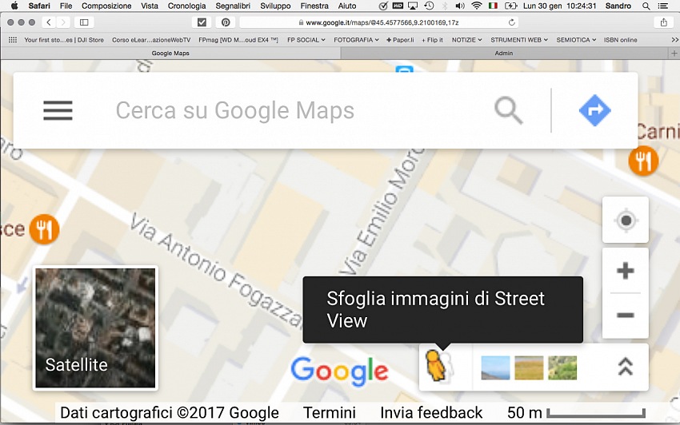Open the yellow field photo thumbnail
The image size is (680, 425).
click(529, 367)
